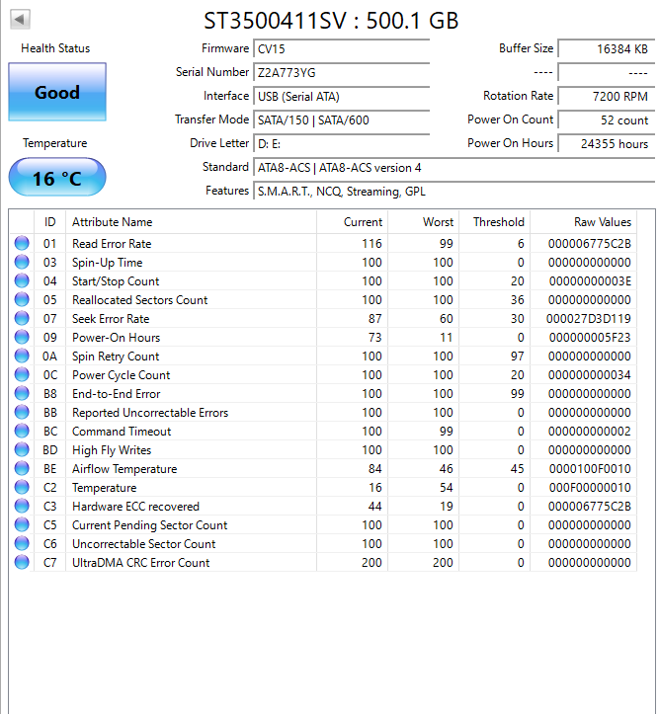
Task: Select the Airflow Temperature attribute name
Action: pyautogui.click(x=124, y=469)
